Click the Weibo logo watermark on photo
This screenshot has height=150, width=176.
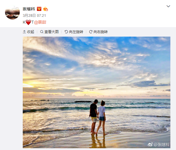tap(150, 144)
